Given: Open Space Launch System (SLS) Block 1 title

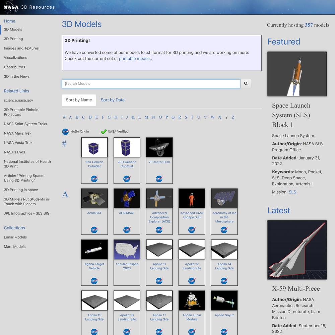Looking at the screenshot, I should tap(291, 115).
